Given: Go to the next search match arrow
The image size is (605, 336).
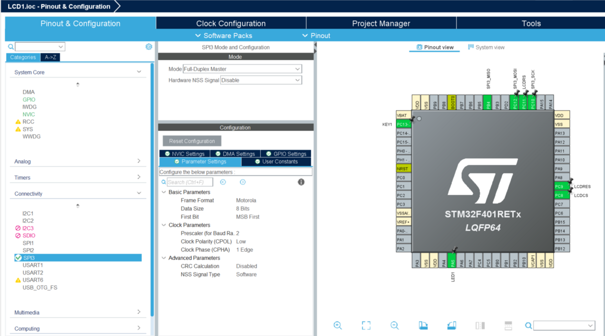Looking at the screenshot, I should [243, 182].
